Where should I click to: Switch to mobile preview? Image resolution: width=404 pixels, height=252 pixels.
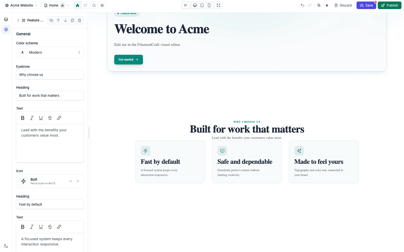(x=209, y=5)
